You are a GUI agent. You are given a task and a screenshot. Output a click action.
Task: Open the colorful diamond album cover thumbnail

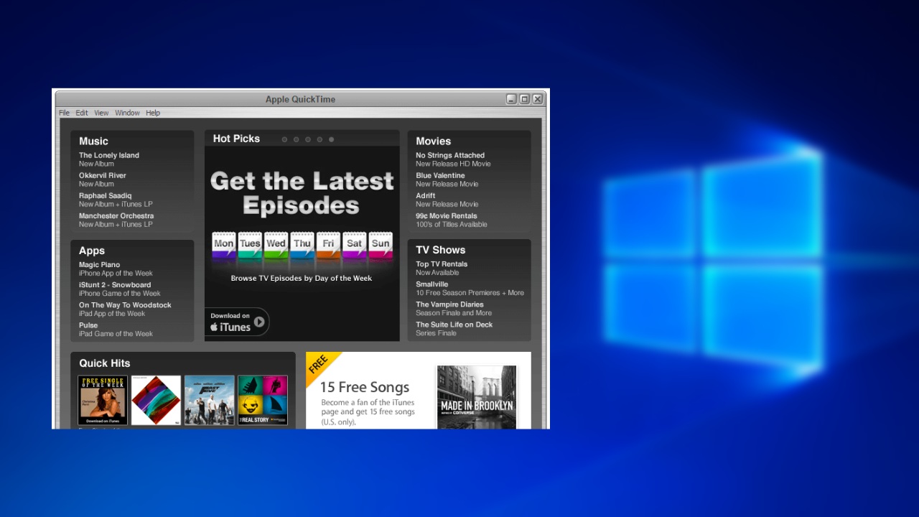coord(156,400)
